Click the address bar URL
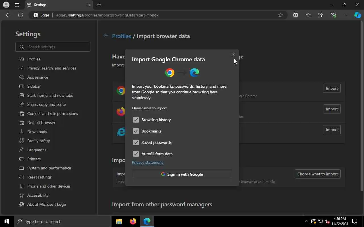This screenshot has height=227, width=364. 107,15
